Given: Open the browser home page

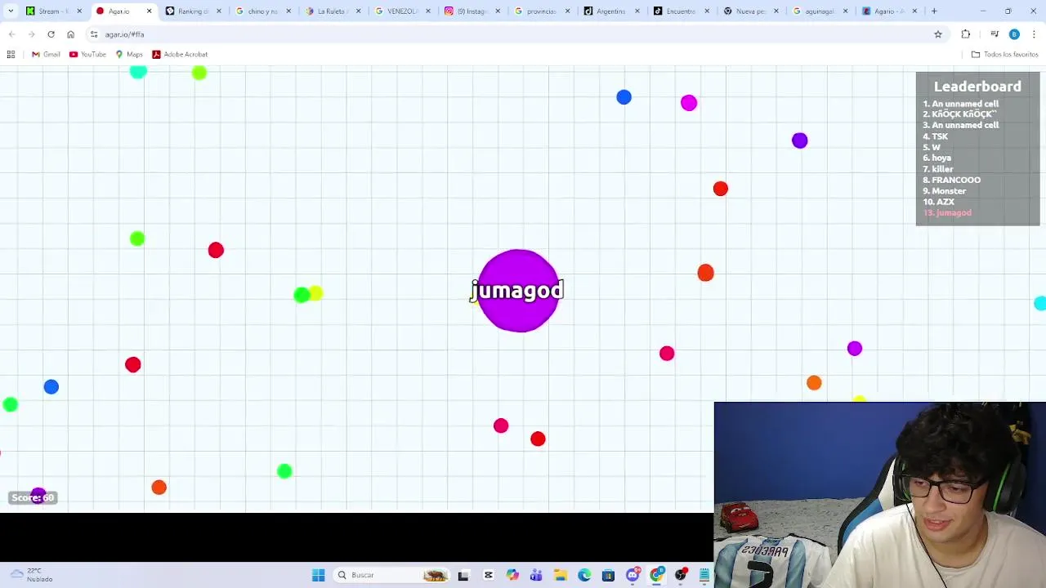Looking at the screenshot, I should point(70,34).
